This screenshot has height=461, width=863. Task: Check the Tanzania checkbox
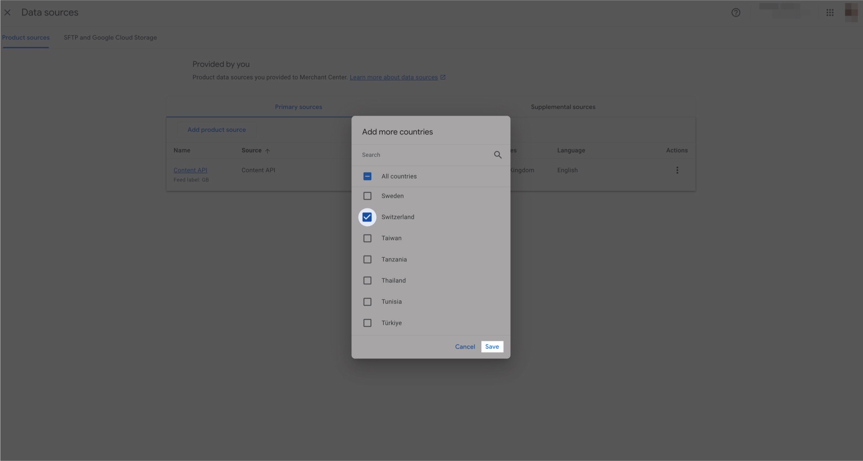(367, 259)
